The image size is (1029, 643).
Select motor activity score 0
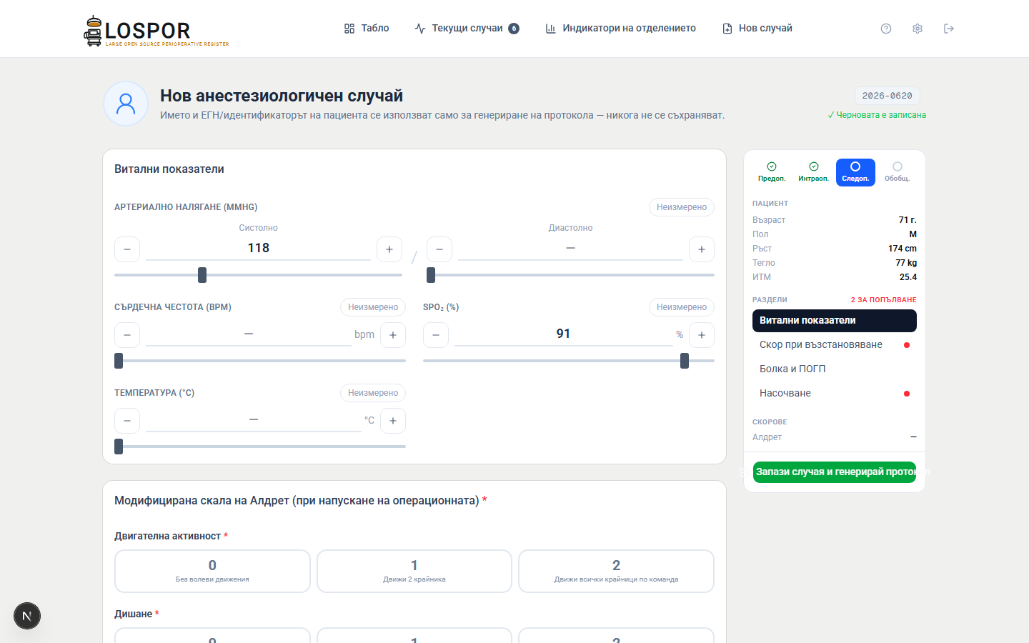tap(212, 571)
